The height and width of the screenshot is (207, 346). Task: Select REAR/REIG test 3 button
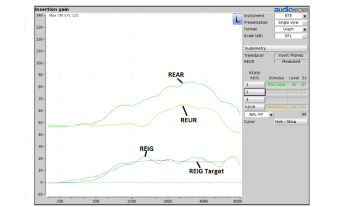(x=254, y=100)
